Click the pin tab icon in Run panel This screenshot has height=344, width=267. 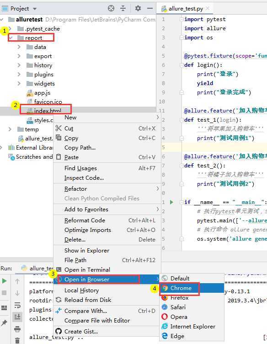point(4,322)
